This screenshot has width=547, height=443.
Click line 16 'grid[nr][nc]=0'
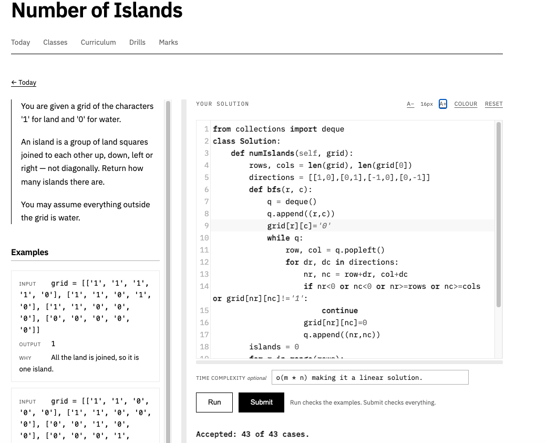335,323
